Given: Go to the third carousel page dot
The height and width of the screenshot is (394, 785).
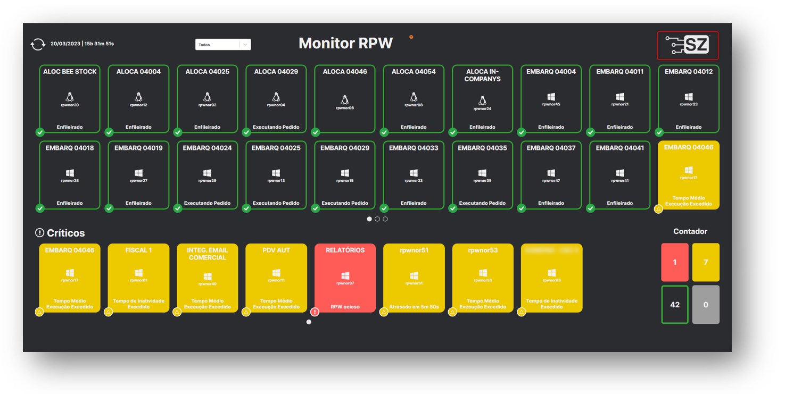Looking at the screenshot, I should pos(385,219).
